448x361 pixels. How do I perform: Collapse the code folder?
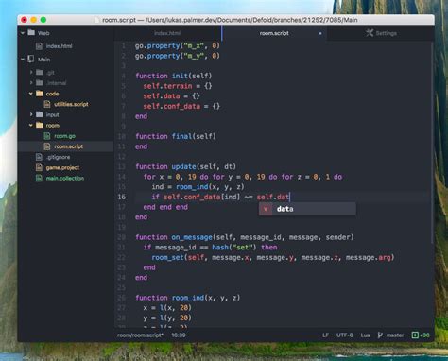click(31, 94)
